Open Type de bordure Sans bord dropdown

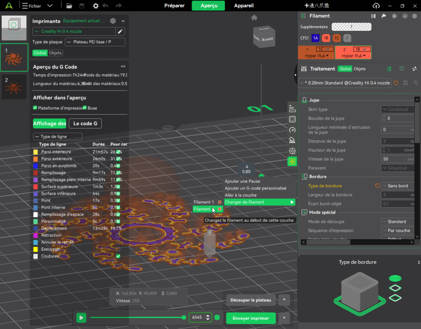pos(398,186)
